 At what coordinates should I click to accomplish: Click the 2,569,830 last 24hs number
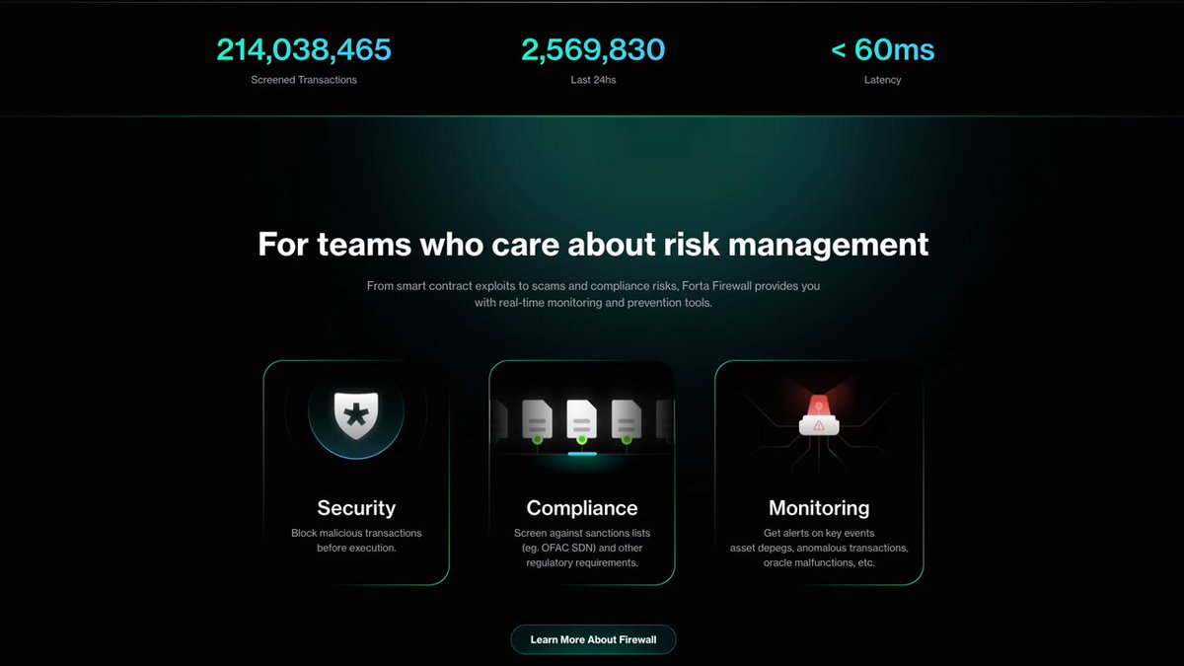tap(593, 49)
